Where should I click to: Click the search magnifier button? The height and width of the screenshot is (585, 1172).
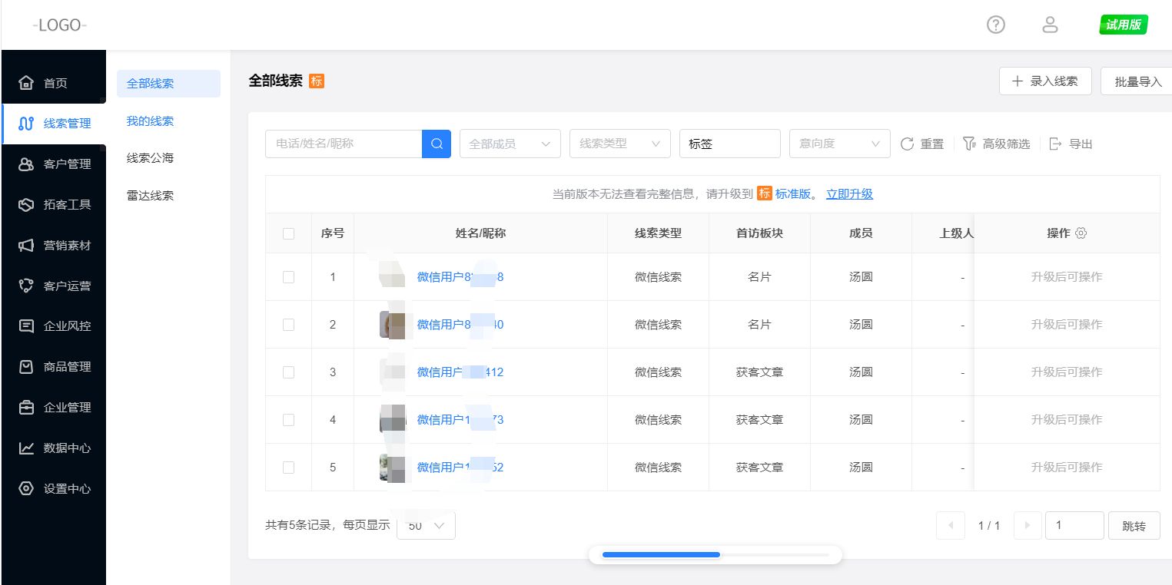(437, 144)
